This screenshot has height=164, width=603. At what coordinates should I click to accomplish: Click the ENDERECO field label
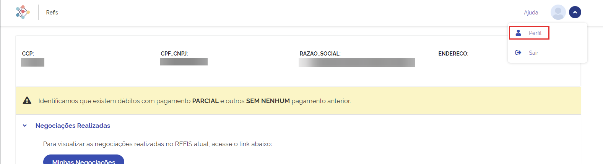coord(453,54)
